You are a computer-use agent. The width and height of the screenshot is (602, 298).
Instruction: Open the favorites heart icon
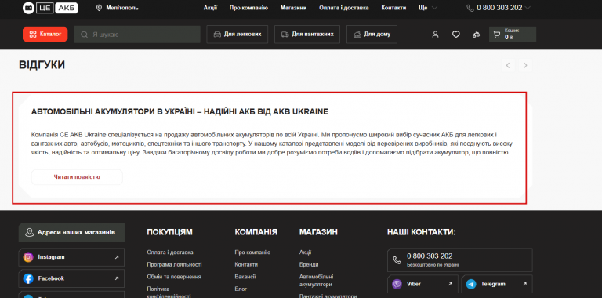(x=455, y=35)
